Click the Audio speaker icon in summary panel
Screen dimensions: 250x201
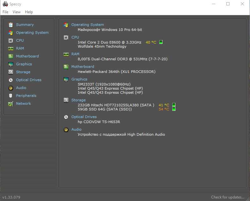[x=66, y=130]
